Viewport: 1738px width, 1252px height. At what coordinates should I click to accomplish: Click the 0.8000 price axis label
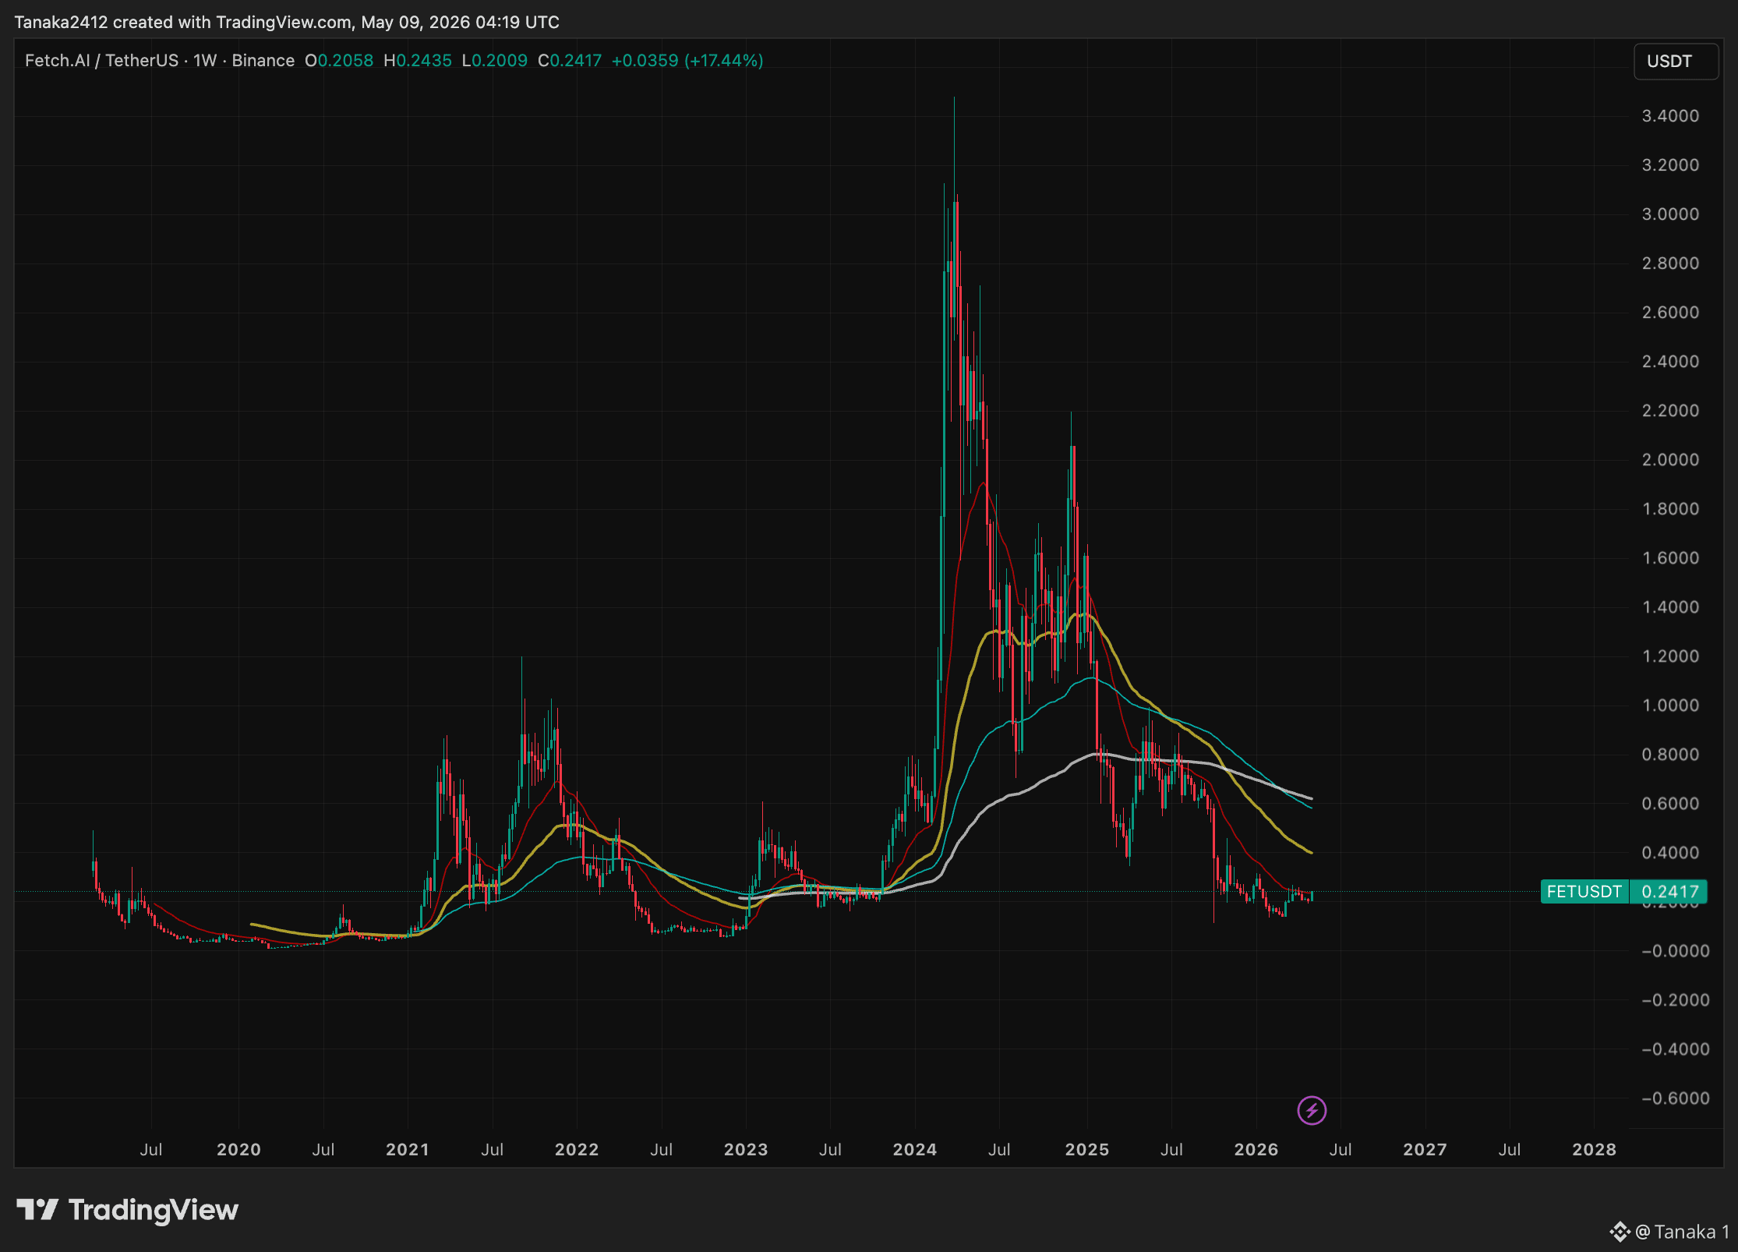click(1670, 755)
